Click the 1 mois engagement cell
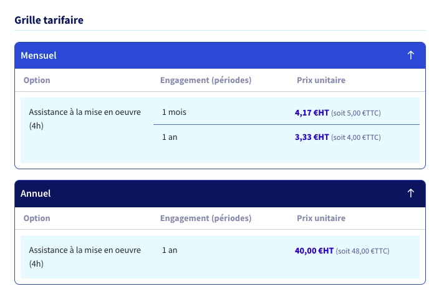 [x=174, y=112]
